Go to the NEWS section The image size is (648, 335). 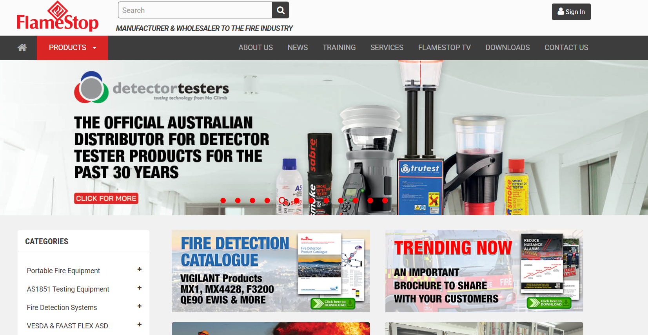pos(298,48)
